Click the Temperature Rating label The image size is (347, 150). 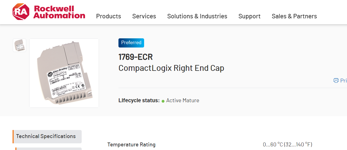(x=131, y=145)
